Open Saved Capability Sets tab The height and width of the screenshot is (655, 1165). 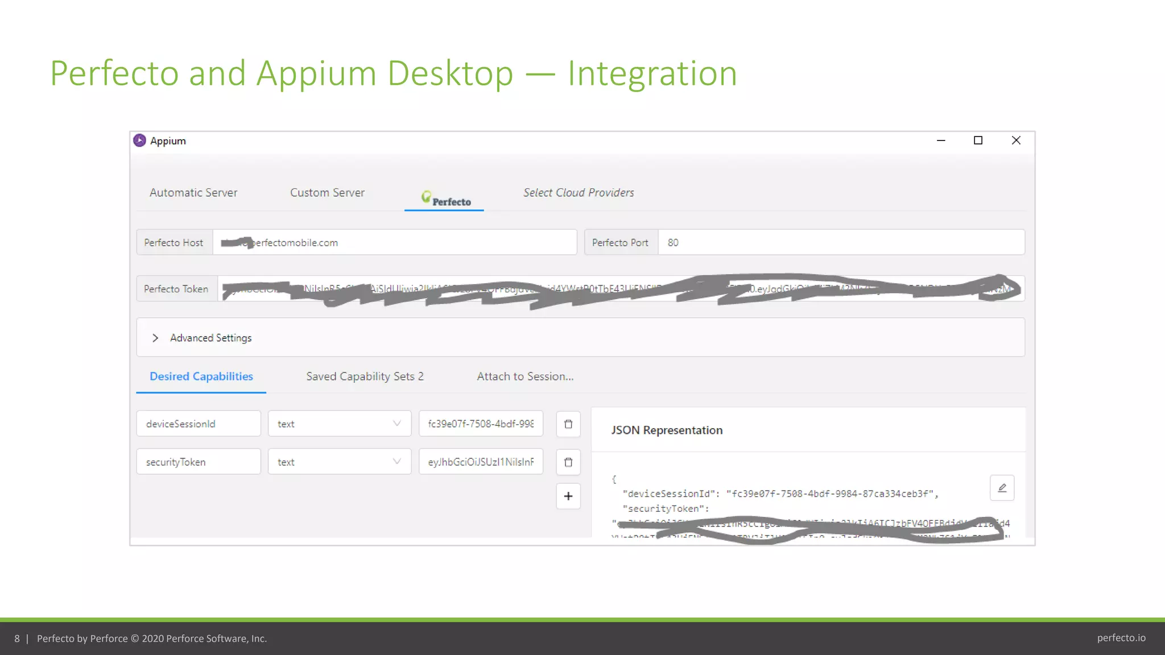[365, 376]
